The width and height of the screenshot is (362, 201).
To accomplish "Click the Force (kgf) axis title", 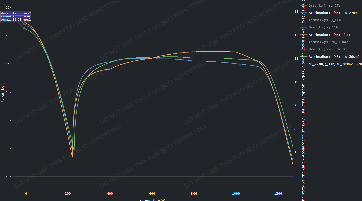I will 3,92.
